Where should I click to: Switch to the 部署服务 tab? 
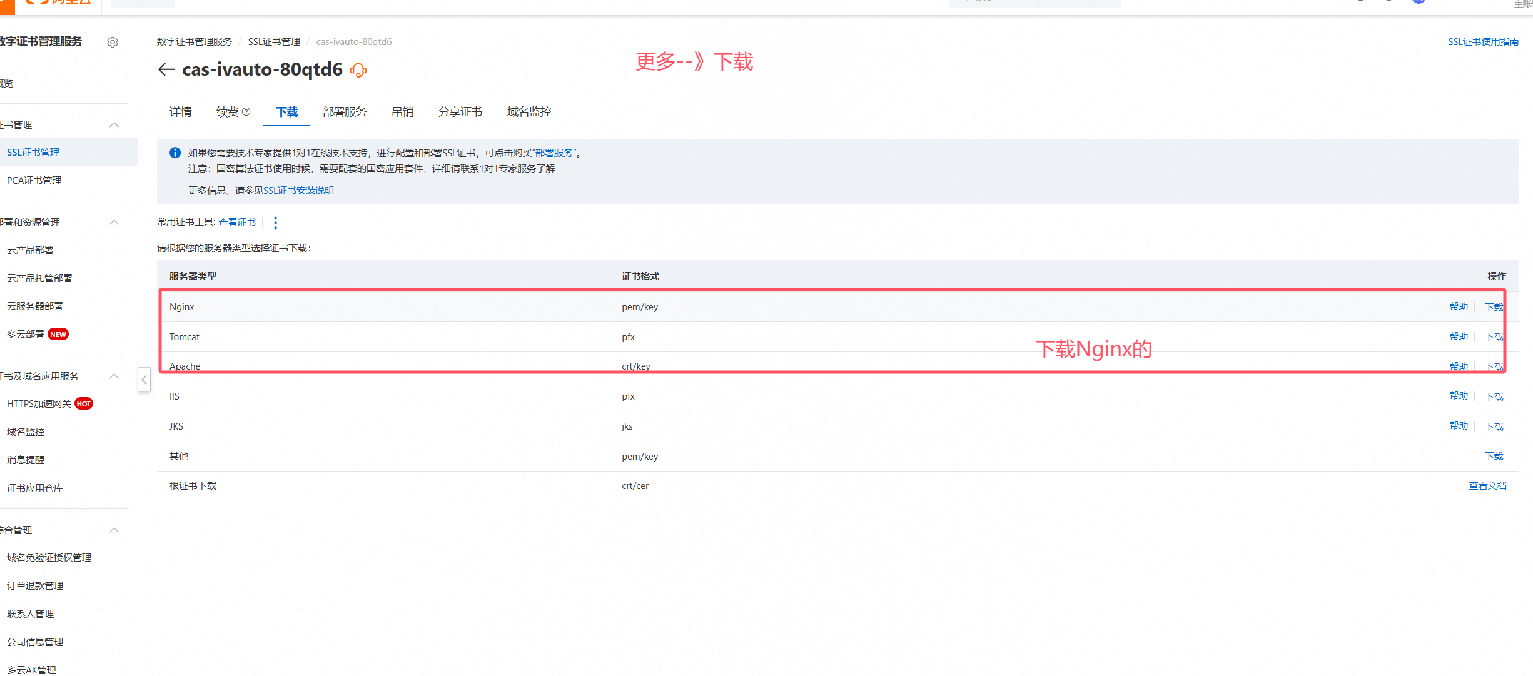pos(344,112)
